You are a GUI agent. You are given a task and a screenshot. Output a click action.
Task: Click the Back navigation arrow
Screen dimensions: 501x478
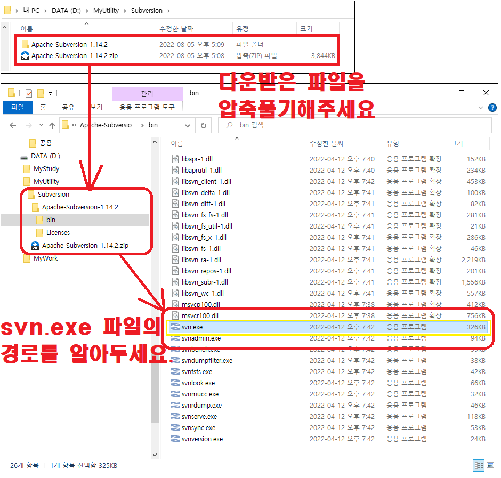tap(13, 125)
